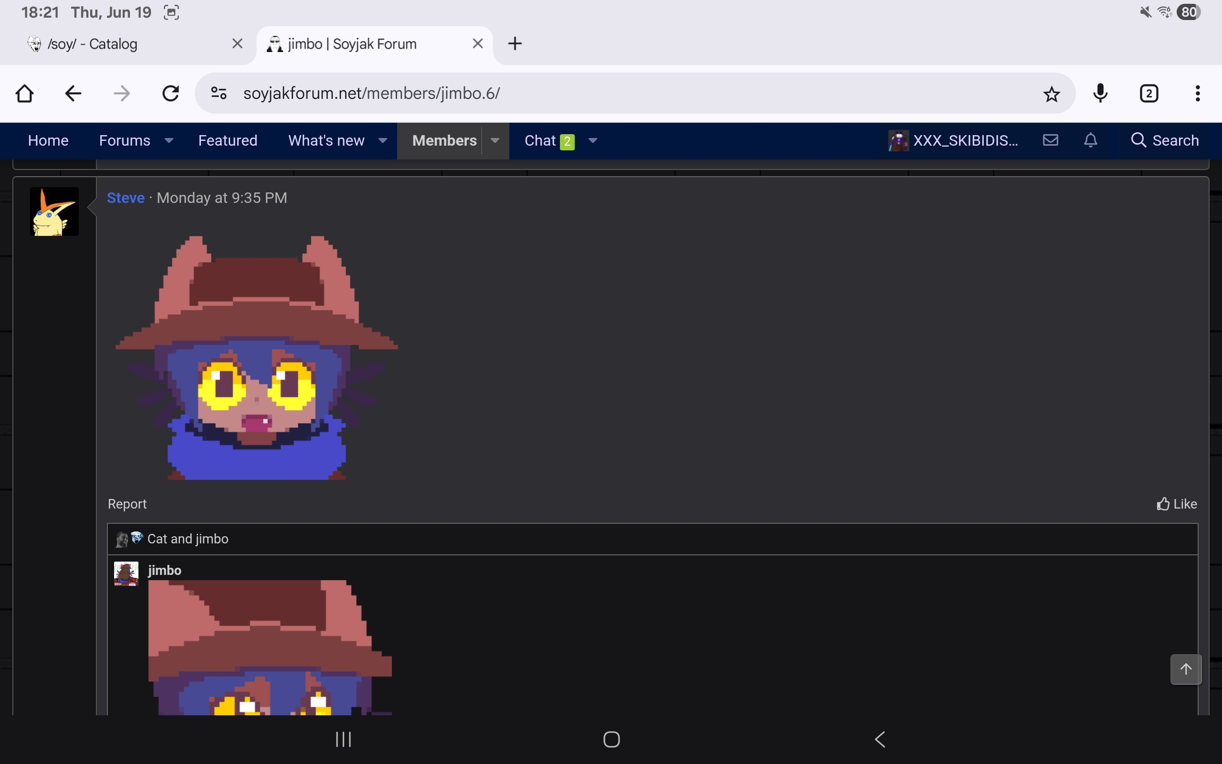Open the browser three-dot menu
Image resolution: width=1222 pixels, height=764 pixels.
(1198, 94)
